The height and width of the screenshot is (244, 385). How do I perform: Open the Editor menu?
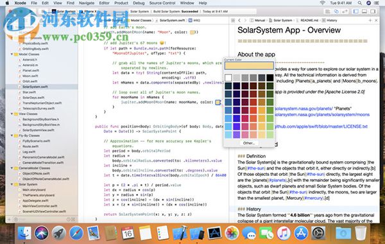[x=104, y=3]
